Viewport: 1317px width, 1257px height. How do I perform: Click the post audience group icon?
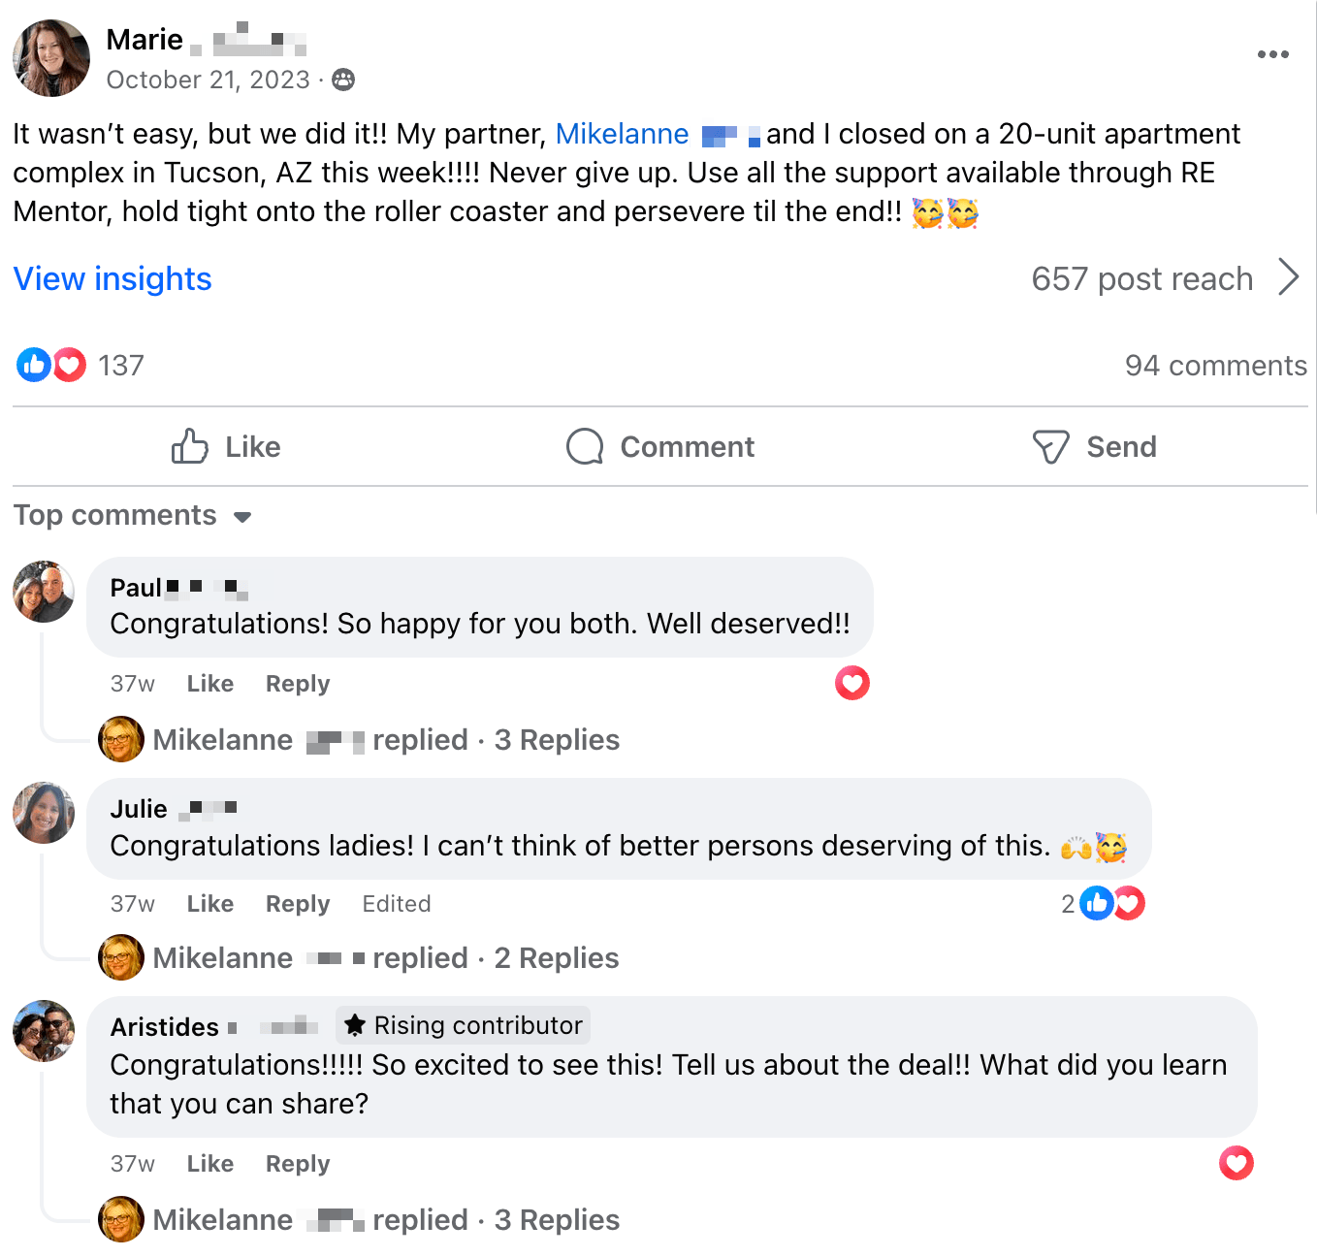tap(343, 80)
